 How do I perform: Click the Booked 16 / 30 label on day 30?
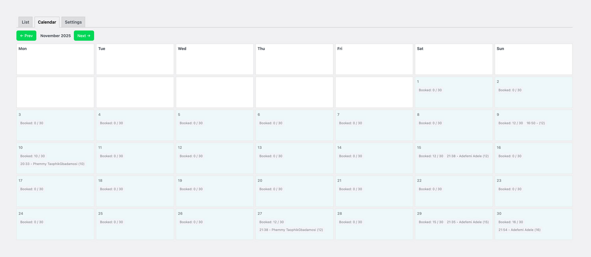pos(510,222)
